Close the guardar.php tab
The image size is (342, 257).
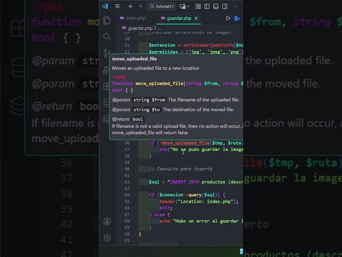[x=196, y=18]
